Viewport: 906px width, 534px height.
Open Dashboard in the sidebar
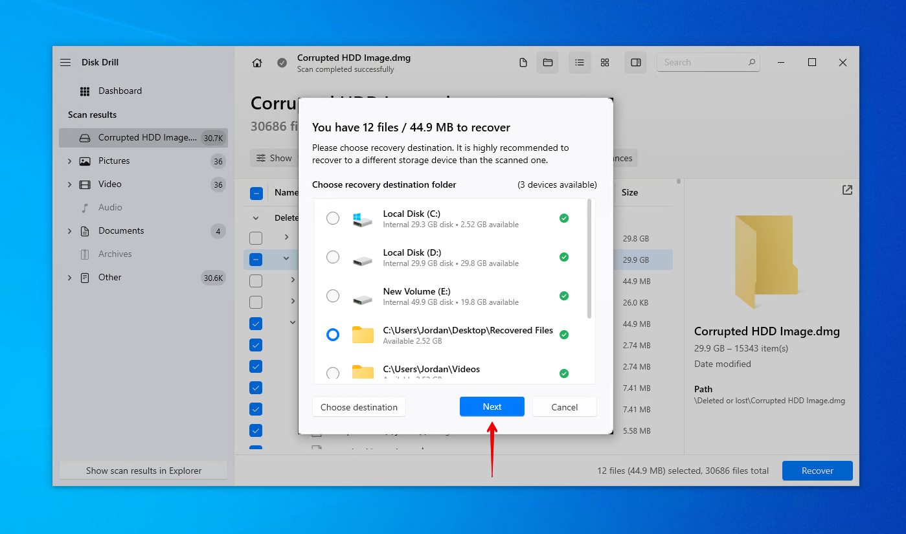coord(120,91)
